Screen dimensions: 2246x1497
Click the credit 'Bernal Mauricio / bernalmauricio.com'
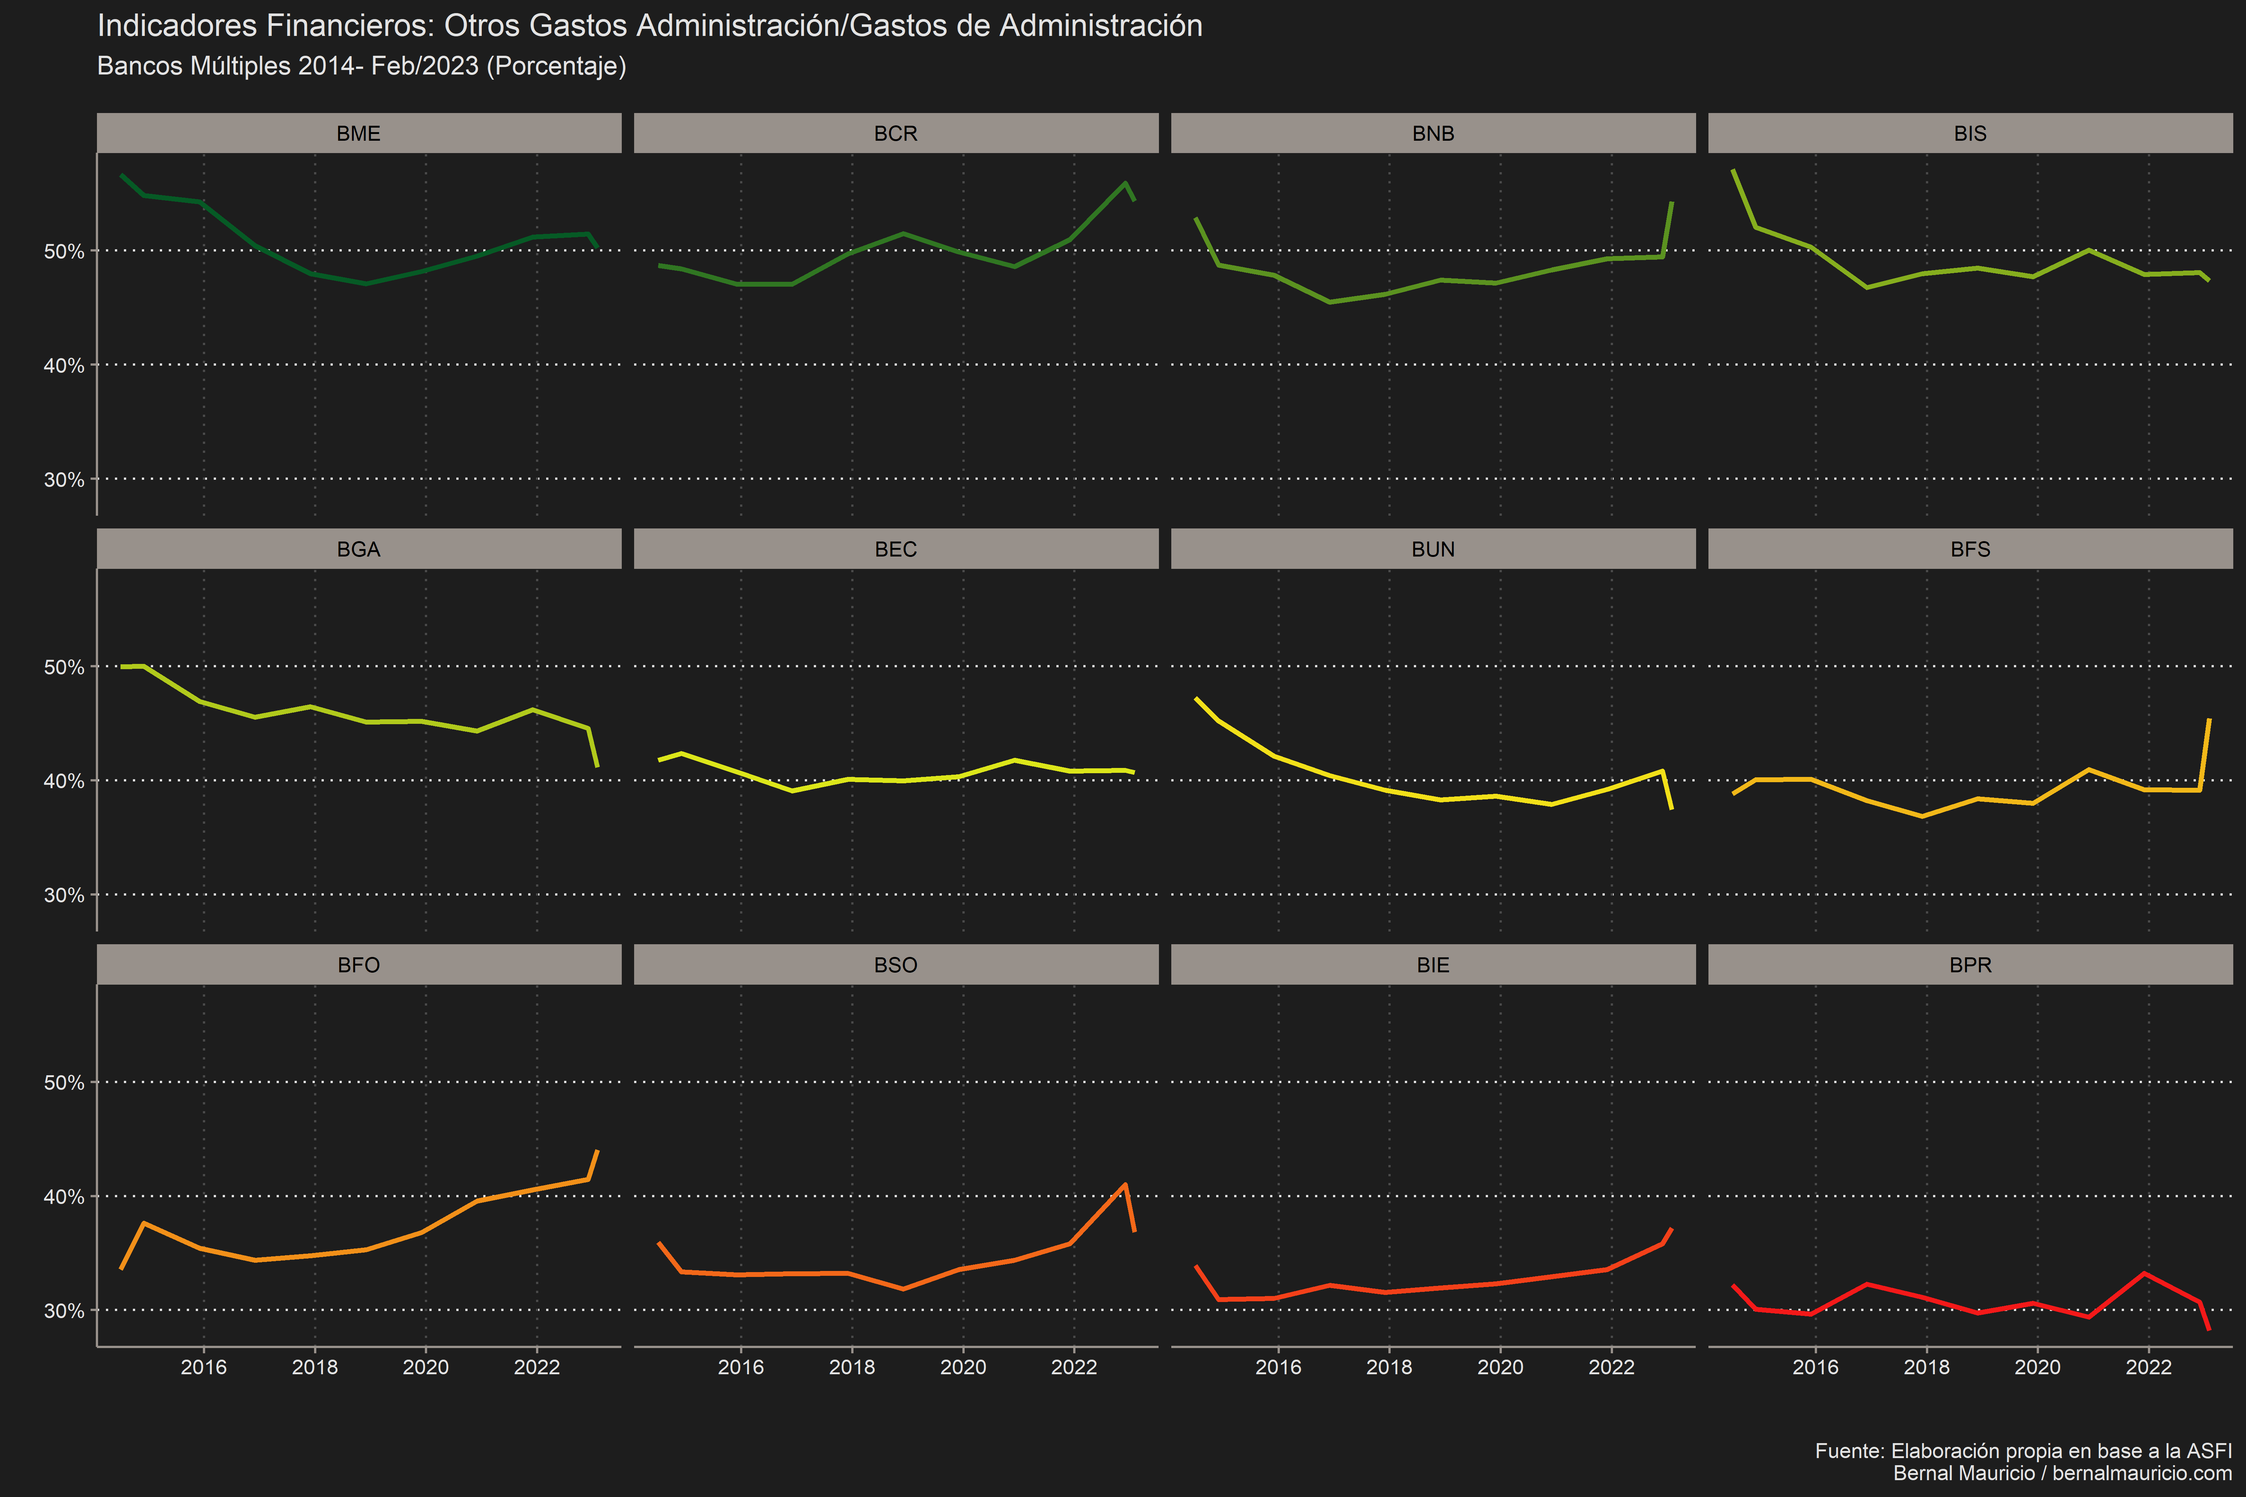(2063, 1473)
